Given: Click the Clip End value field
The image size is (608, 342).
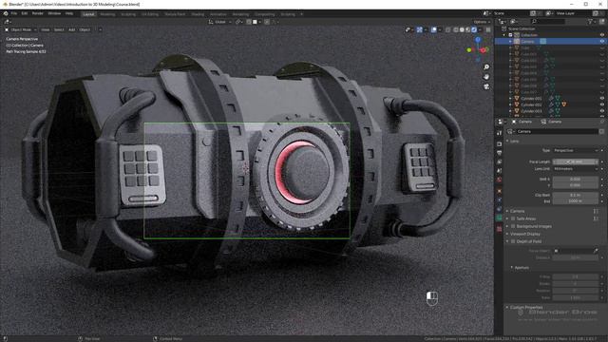Looking at the screenshot, I should 576,201.
